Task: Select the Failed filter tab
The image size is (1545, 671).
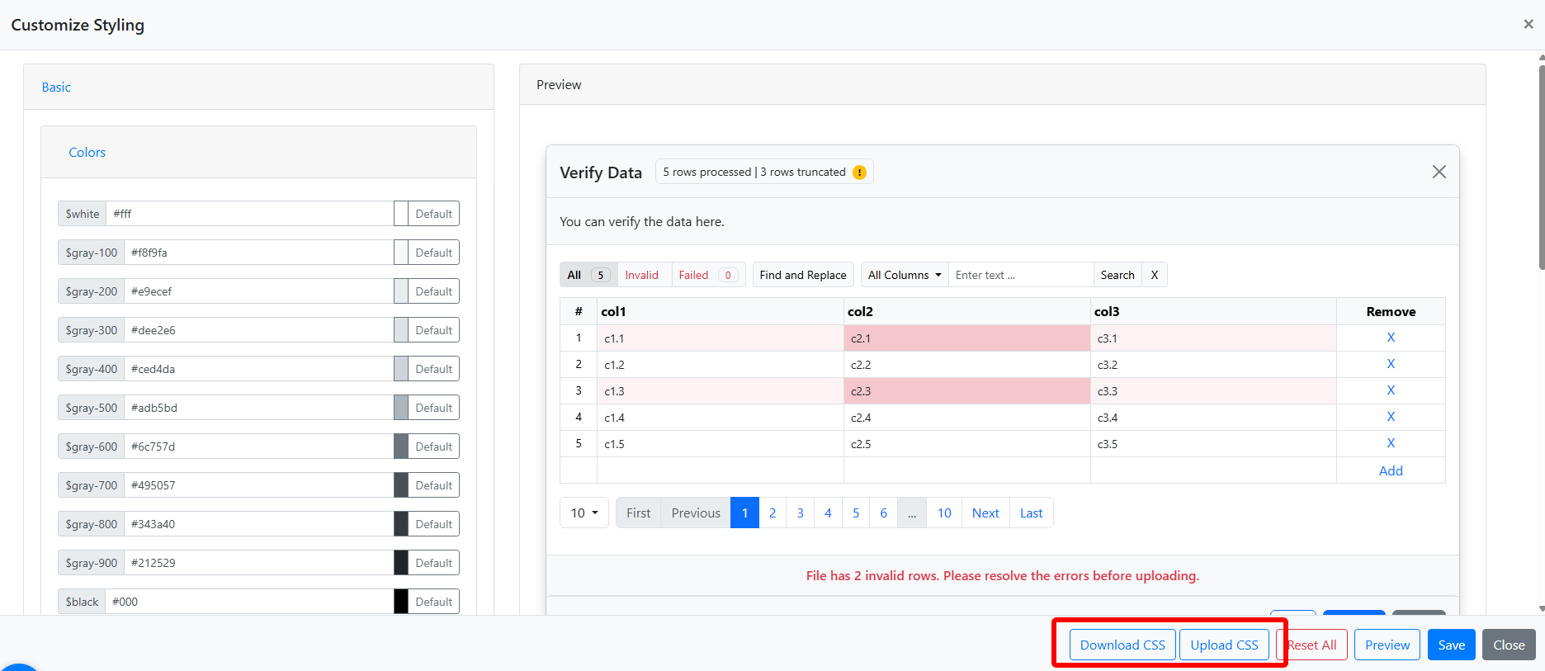Action: [707, 275]
